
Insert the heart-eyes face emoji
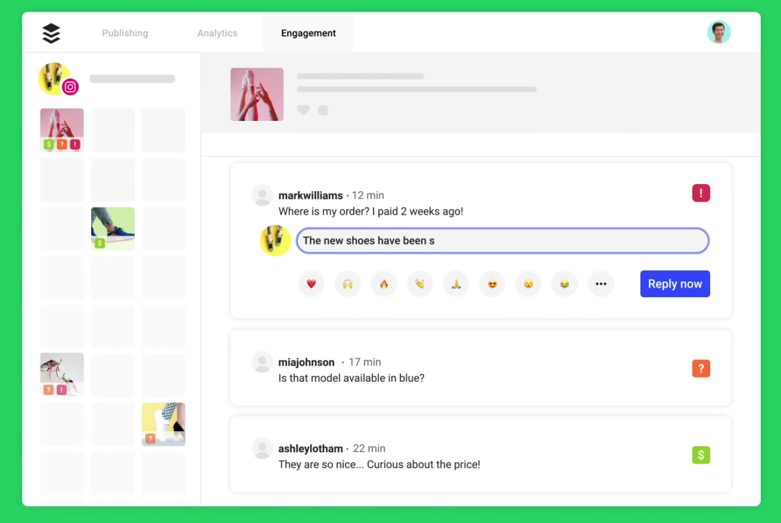pos(492,284)
